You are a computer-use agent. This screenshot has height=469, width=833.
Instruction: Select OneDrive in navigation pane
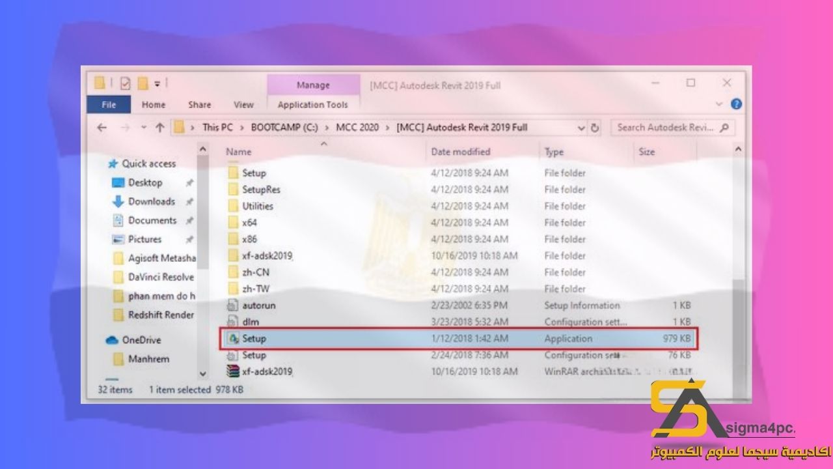141,340
